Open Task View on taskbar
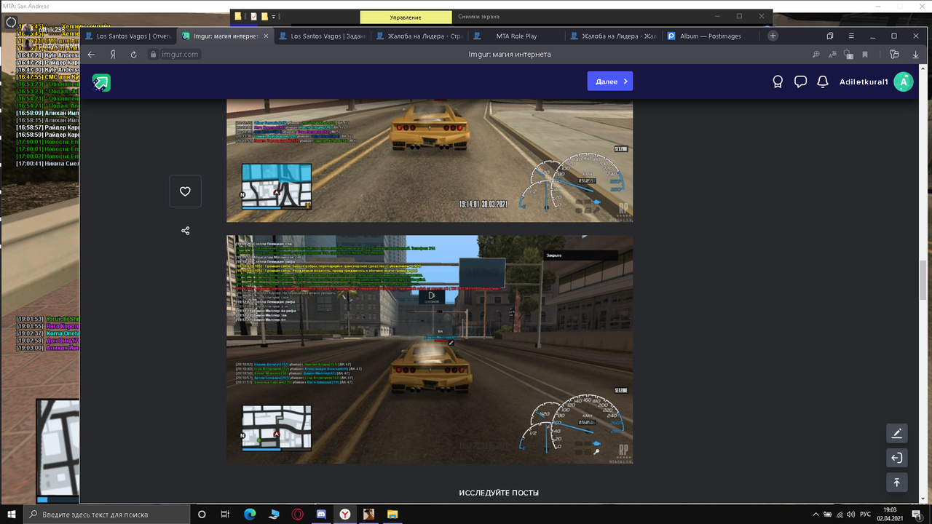Image resolution: width=932 pixels, height=524 pixels. coord(225,514)
